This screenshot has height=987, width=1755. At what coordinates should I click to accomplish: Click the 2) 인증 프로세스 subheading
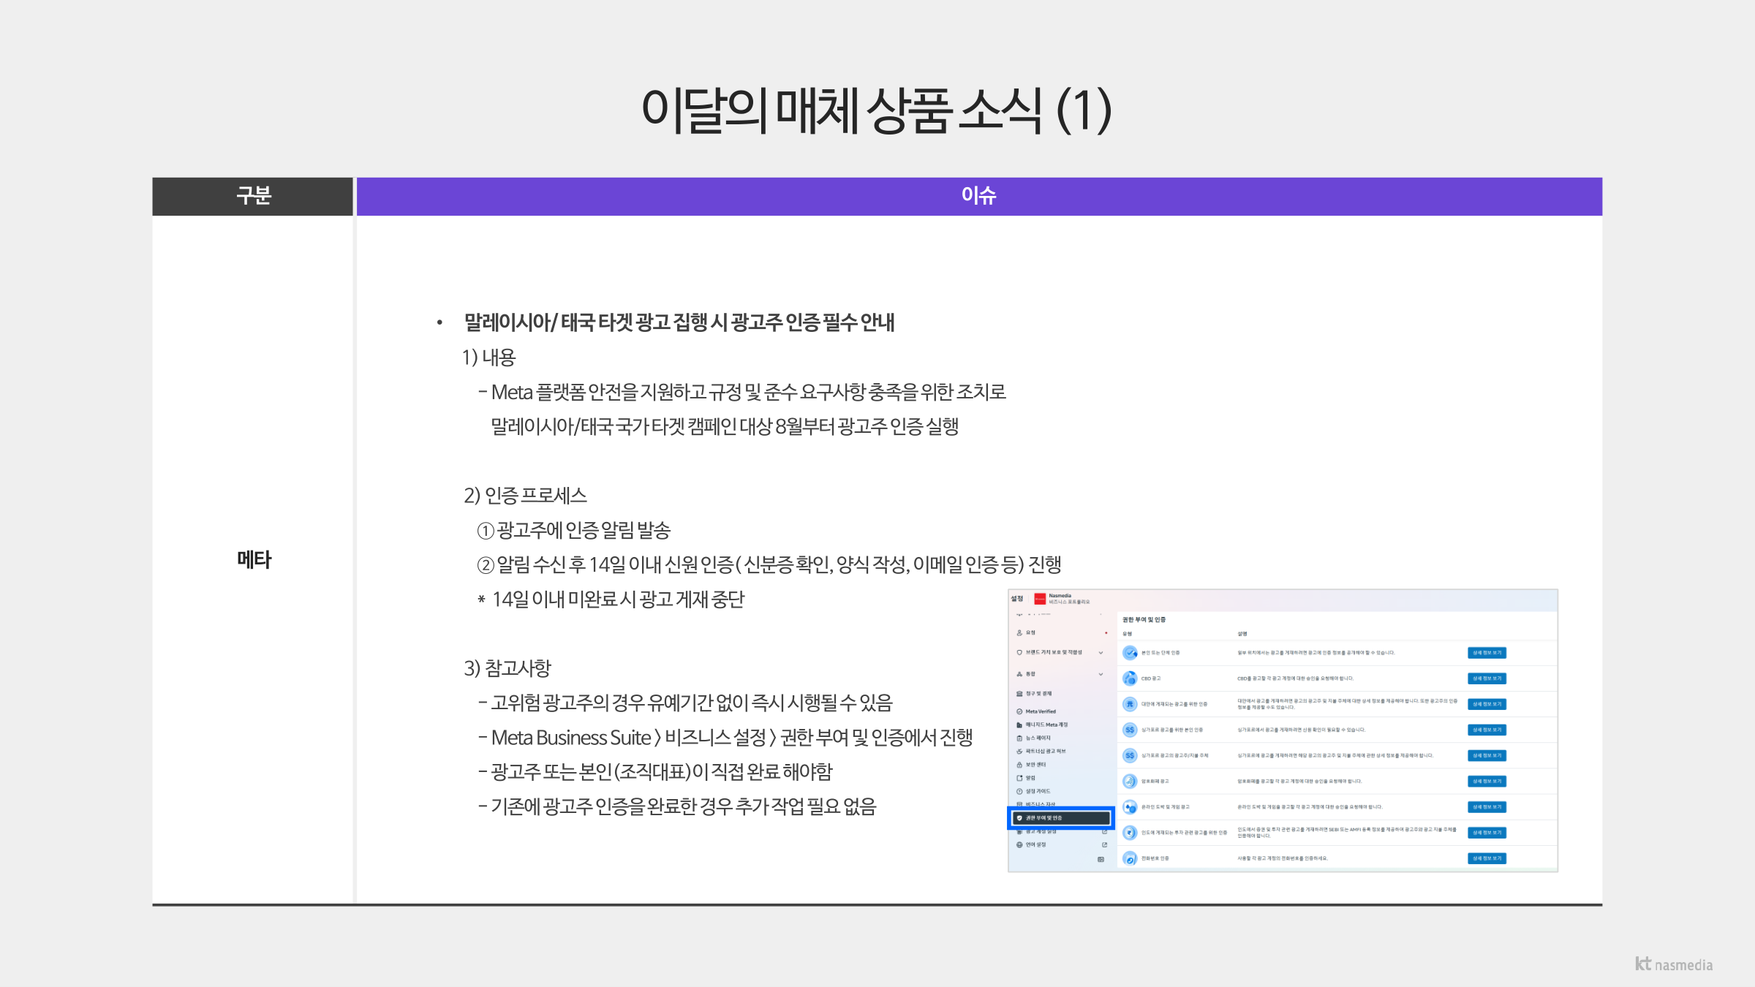[525, 496]
